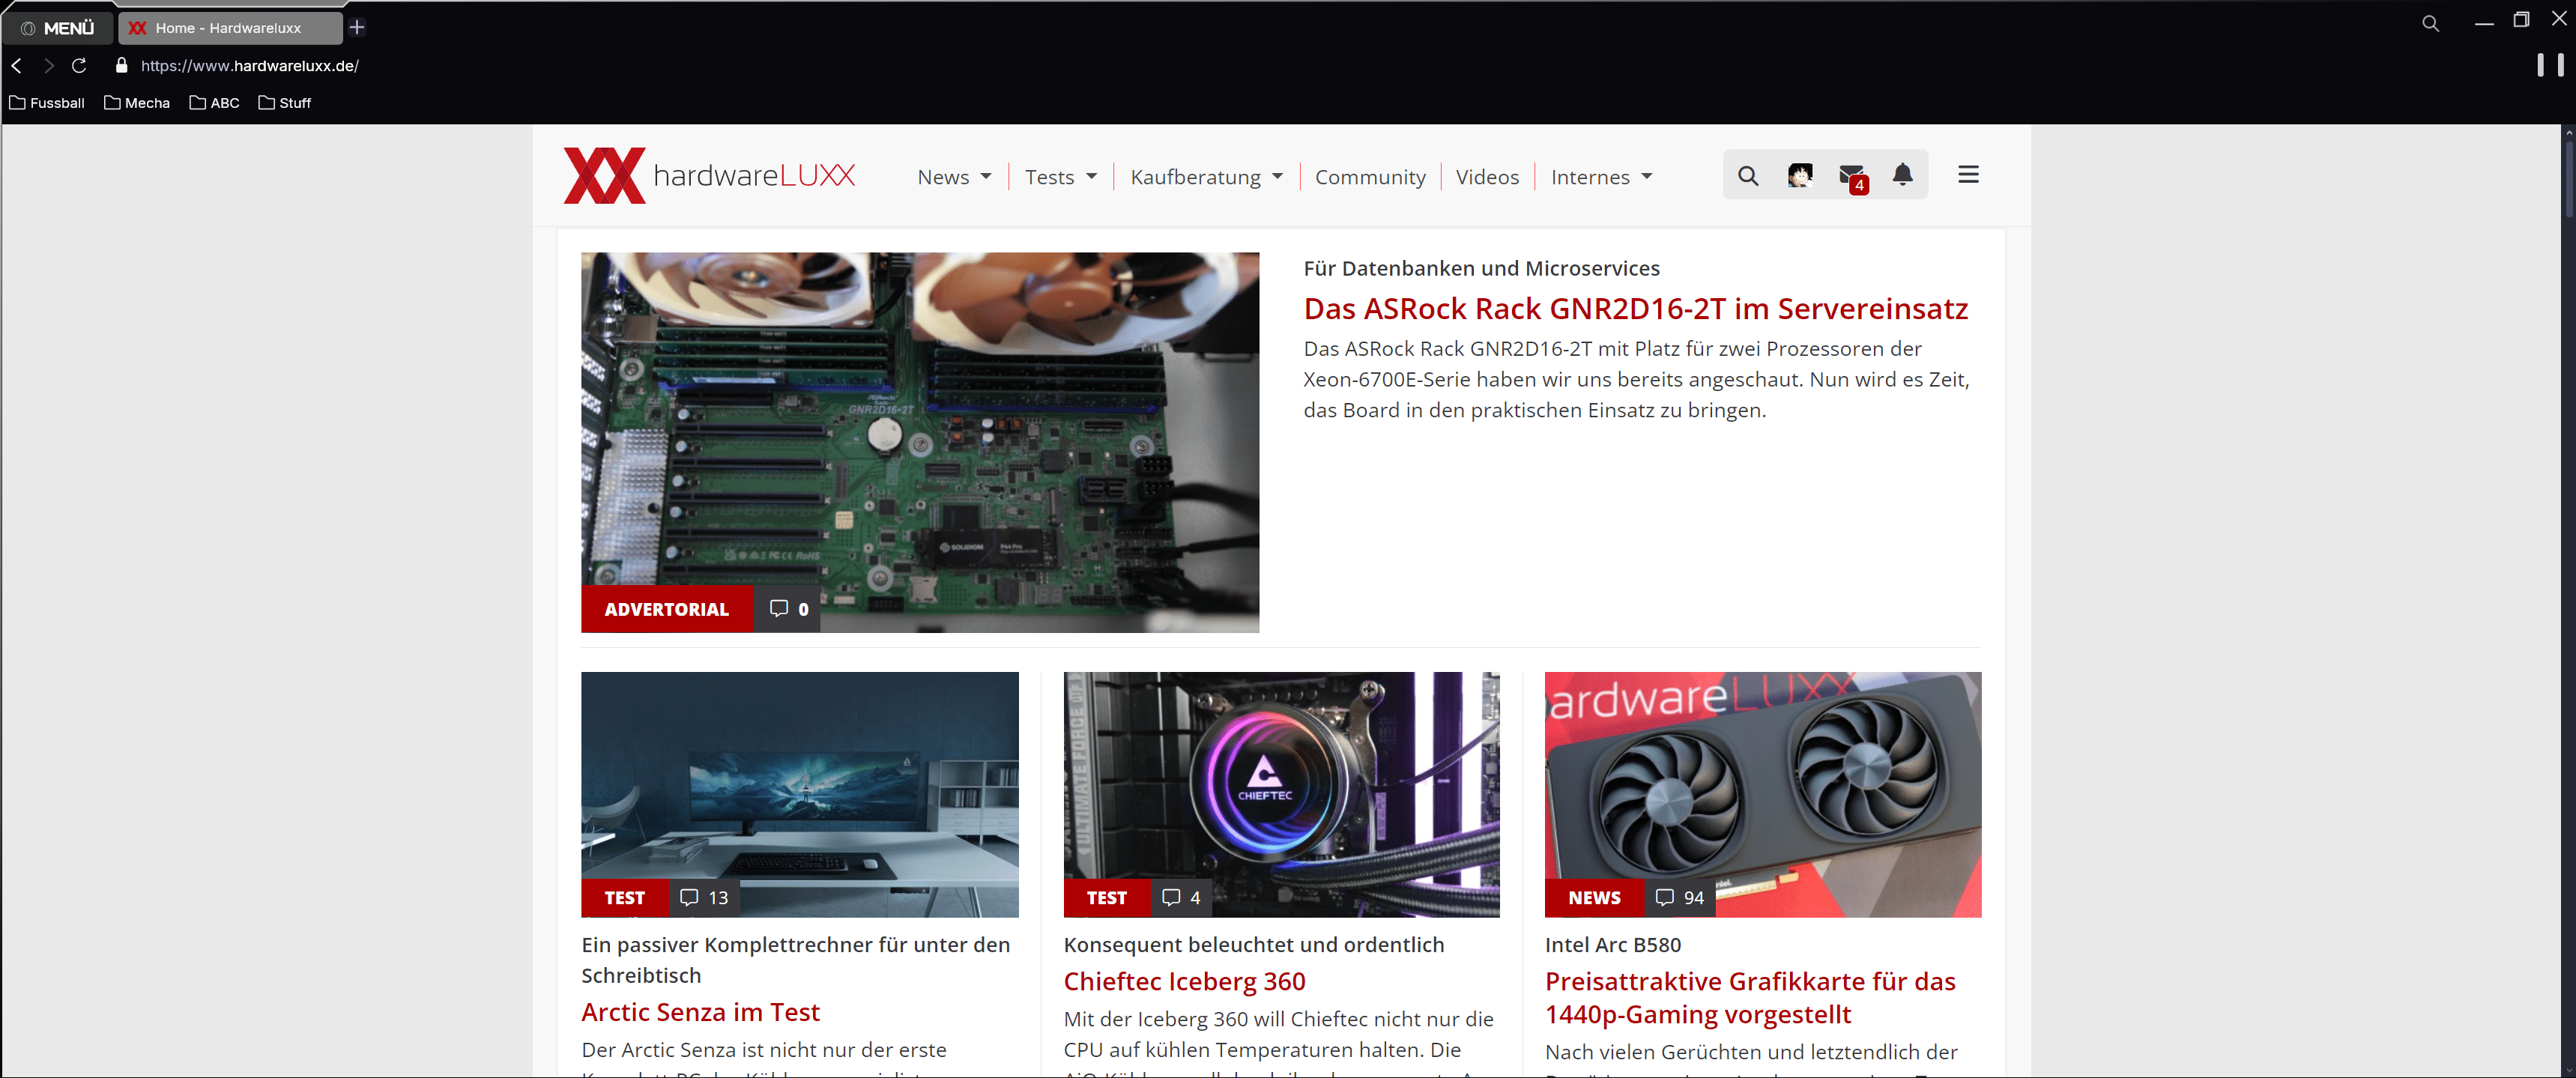Open the ABC bookmark folder
This screenshot has height=1078, width=2576.
click(215, 103)
